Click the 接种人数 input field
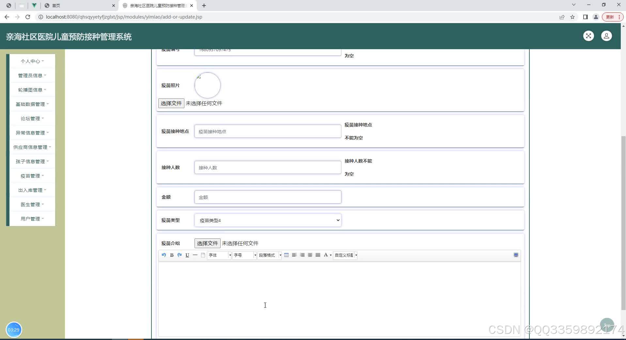Viewport: 626px width, 340px height. click(x=268, y=167)
